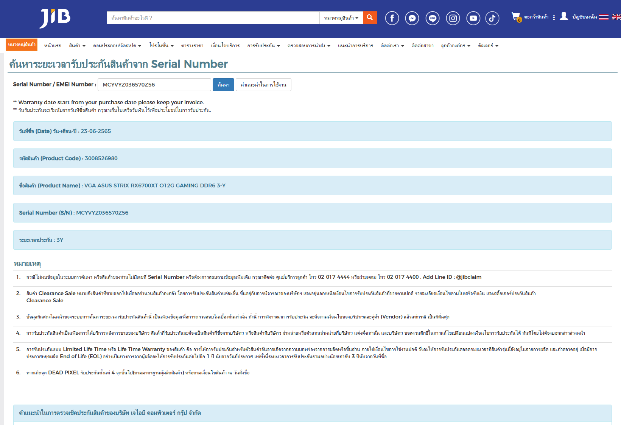Open the Instagram icon link

(453, 18)
